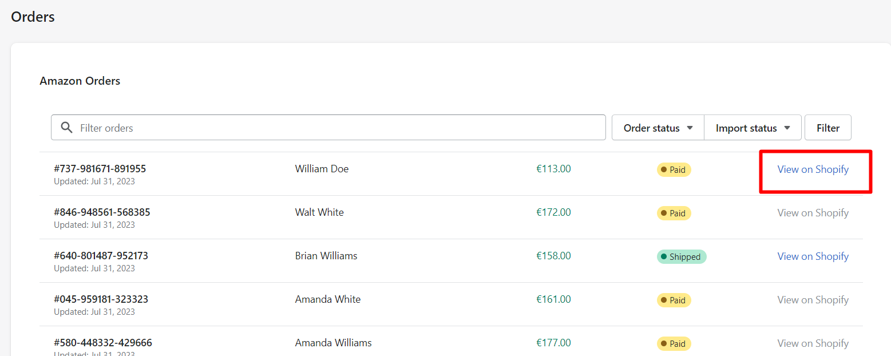891x356 pixels.
Task: Open View on Shopify for William Doe
Action: tap(813, 169)
